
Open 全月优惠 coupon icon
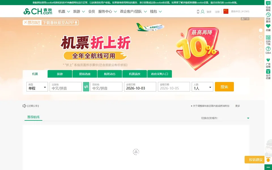click(268, 71)
